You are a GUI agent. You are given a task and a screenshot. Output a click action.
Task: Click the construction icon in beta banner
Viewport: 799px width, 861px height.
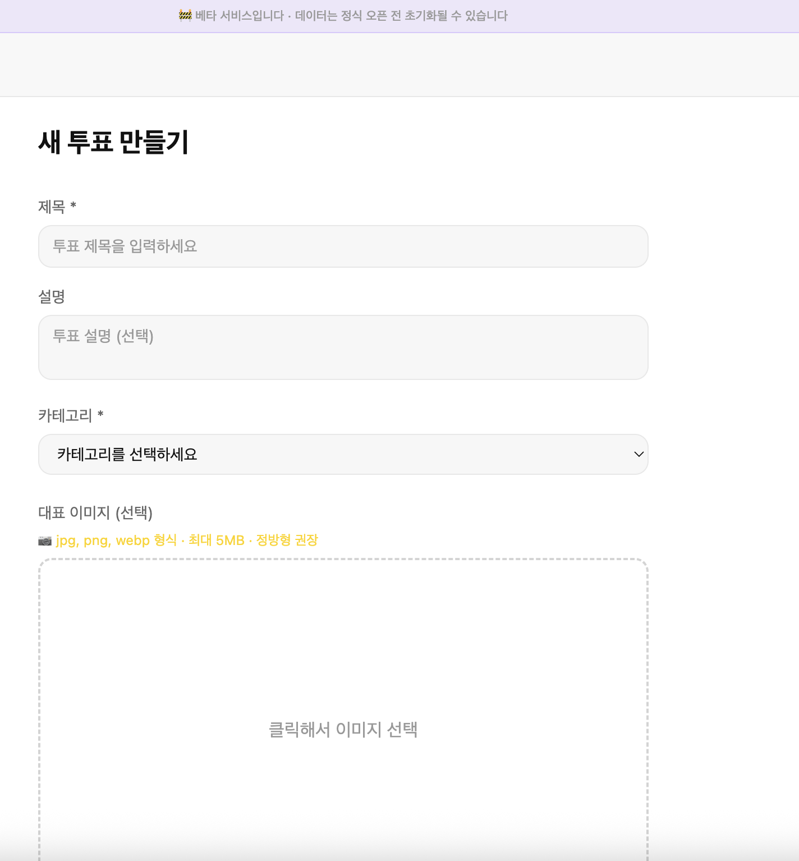(185, 15)
